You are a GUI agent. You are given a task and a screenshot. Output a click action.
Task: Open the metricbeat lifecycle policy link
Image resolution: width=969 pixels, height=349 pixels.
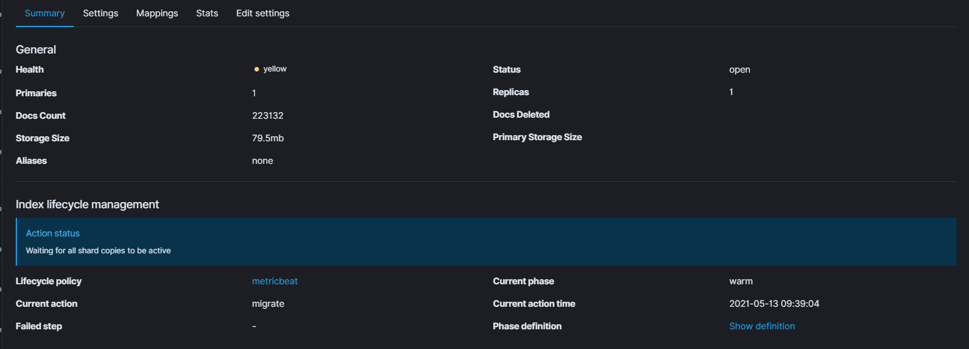tap(275, 281)
